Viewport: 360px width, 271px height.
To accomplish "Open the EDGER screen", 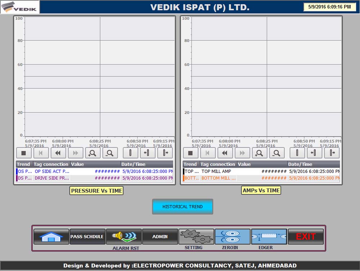I will coord(269,236).
